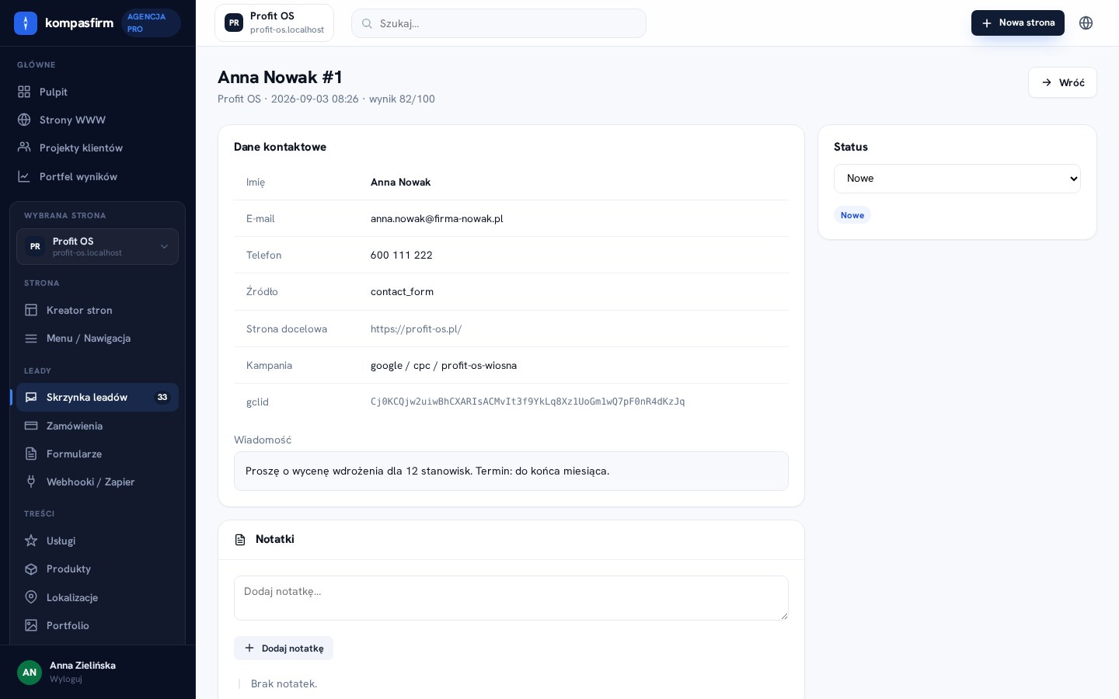1119x699 pixels.
Task: Click the gclid value string
Action: point(528,402)
